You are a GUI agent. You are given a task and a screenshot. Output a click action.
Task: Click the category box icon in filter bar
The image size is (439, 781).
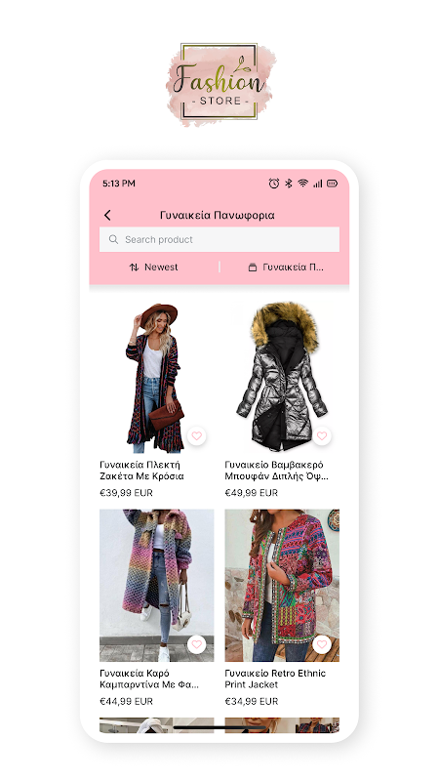pyautogui.click(x=253, y=267)
